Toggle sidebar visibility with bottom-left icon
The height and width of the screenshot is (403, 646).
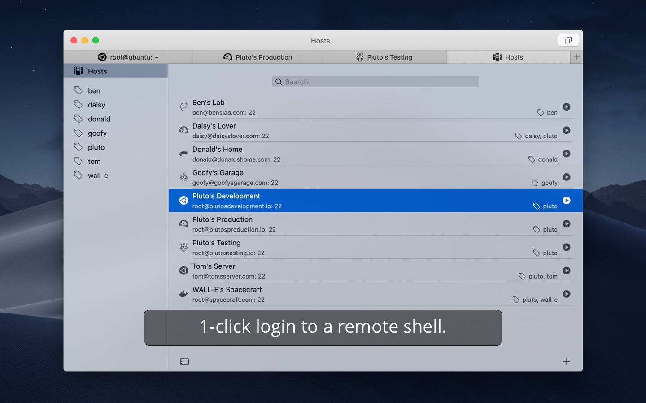pos(184,361)
